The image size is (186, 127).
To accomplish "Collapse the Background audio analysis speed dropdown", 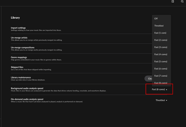I will pos(160,89).
